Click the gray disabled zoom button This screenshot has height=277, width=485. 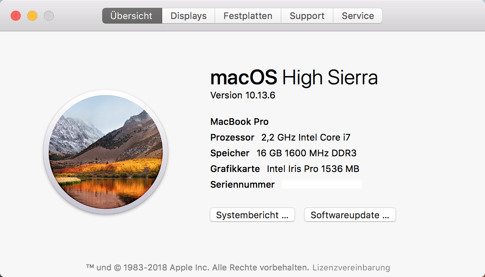click(49, 16)
